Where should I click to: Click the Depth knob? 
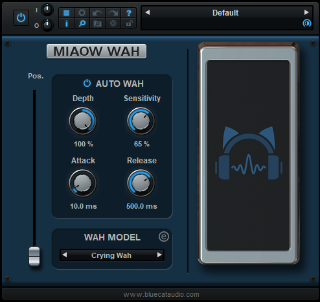(x=83, y=121)
